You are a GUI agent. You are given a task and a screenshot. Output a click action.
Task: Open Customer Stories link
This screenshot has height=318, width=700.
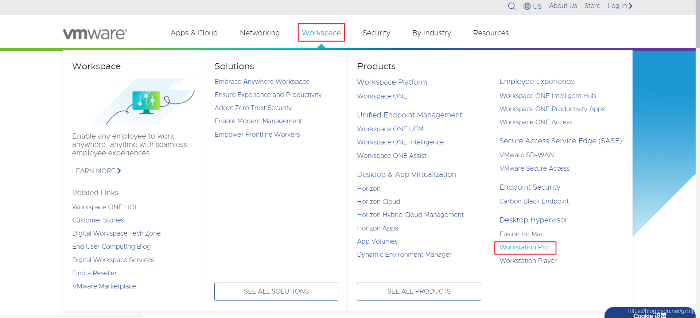coord(98,220)
